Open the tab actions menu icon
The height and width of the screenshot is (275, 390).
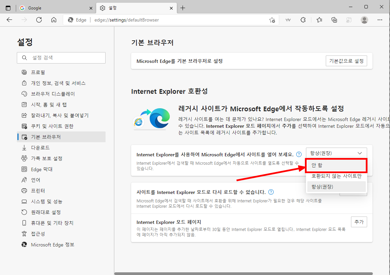(x=8, y=8)
